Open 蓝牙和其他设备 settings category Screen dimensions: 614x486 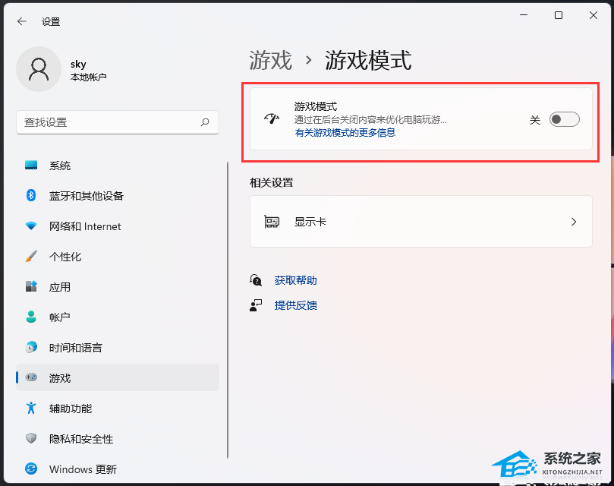coord(118,196)
